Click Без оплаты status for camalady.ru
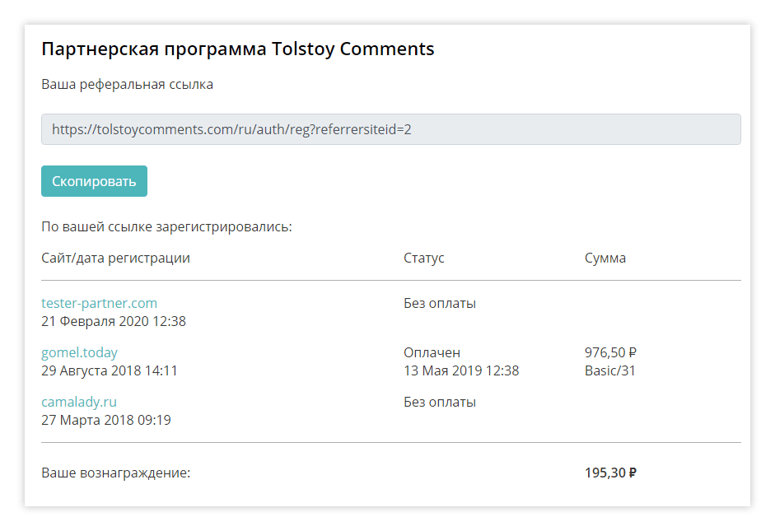Screen dimensions: 775x531 point(440,402)
